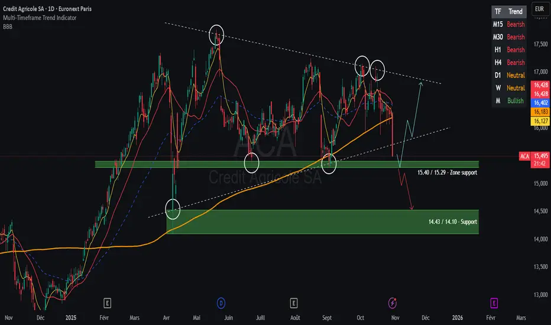The width and height of the screenshot is (551, 325).
Task: Click the 2025 year label on time axis
Action: [x=70, y=318]
